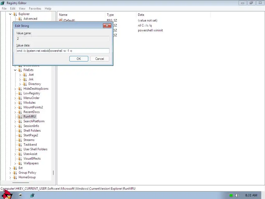
Task: Select the VisualEffects key
Action: coord(32,159)
